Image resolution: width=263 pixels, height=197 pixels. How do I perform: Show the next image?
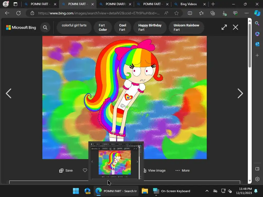coord(240,93)
